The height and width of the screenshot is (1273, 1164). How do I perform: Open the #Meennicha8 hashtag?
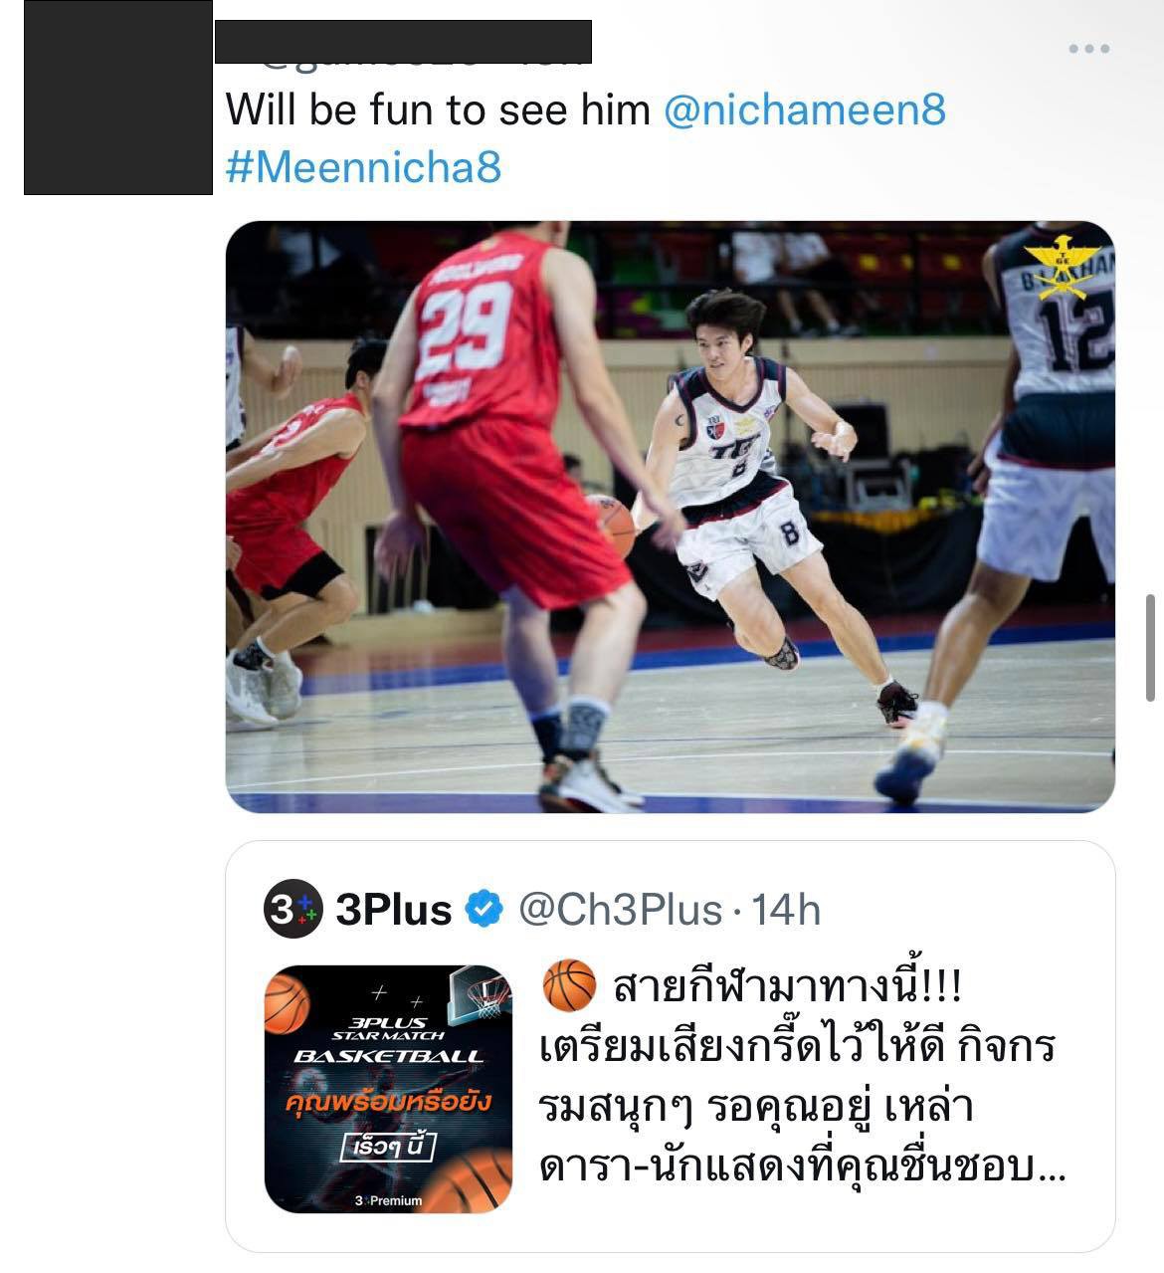(363, 167)
